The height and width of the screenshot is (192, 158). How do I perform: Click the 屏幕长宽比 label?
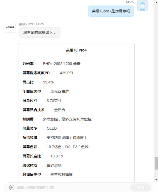point(32,156)
